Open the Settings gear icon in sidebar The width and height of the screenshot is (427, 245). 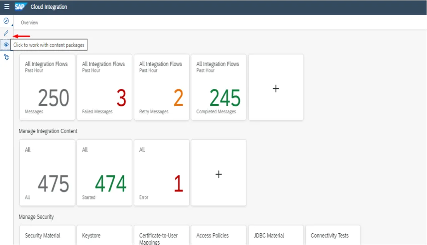pyautogui.click(x=6, y=57)
